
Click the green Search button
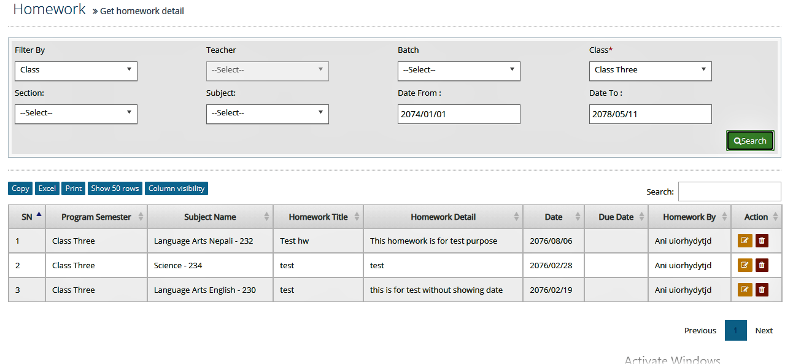click(x=750, y=141)
